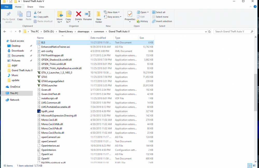Sort by the Size column header
This screenshot has width=259, height=168.
(x=146, y=38)
